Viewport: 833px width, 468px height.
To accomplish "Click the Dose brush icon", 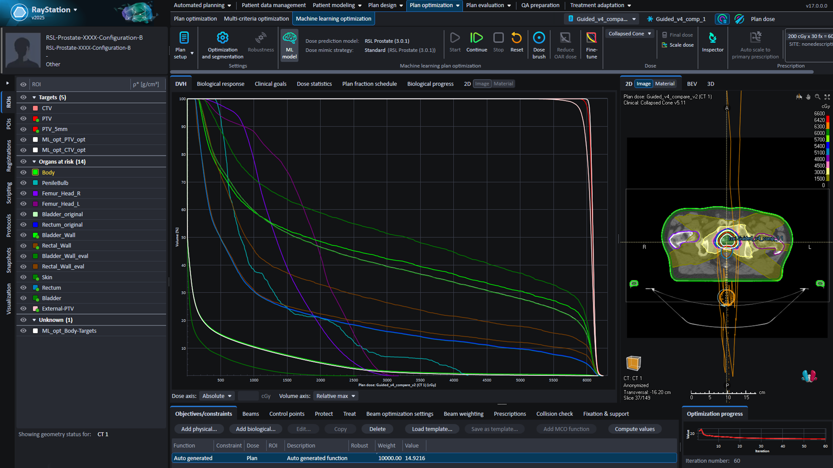I will coord(539,38).
